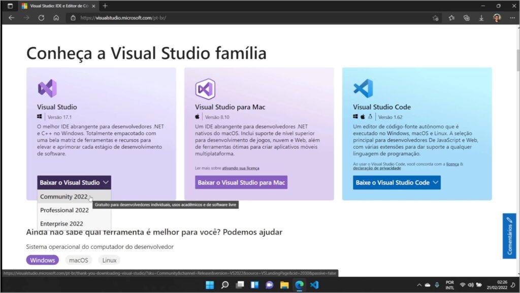The height and width of the screenshot is (293, 520).
Task: Show hidden tray icons chevron
Action: pos(419,285)
